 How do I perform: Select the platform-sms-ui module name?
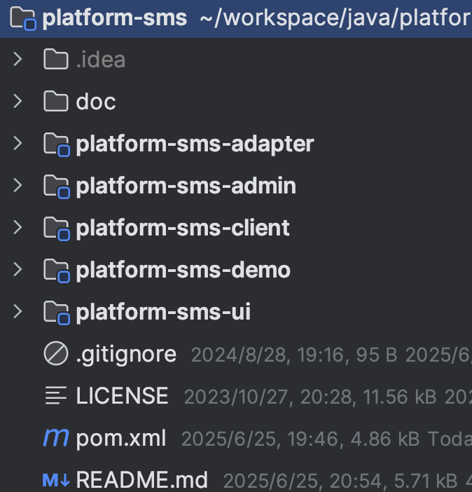click(163, 312)
